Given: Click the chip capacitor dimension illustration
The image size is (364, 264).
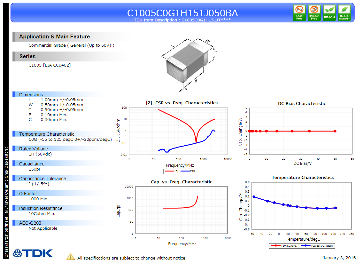Looking at the screenshot, I should click(190, 65).
